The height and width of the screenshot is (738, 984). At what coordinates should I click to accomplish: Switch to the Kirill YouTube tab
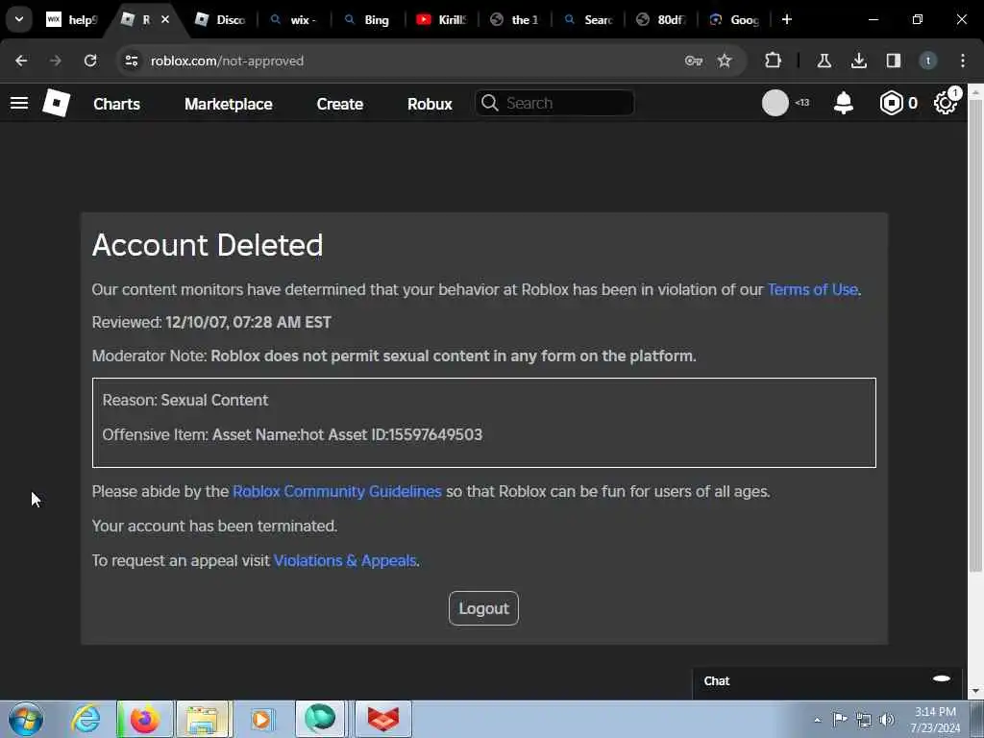click(x=441, y=19)
